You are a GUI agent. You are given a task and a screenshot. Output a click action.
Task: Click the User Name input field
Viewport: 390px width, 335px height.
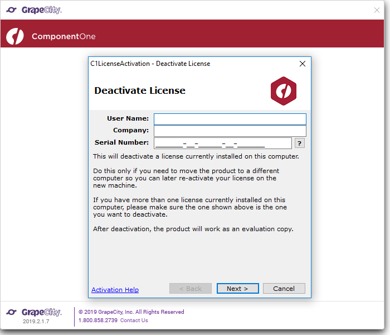(230, 119)
